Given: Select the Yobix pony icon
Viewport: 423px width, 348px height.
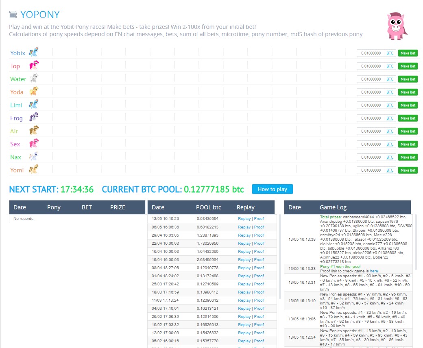Looking at the screenshot, I should click(x=34, y=52).
